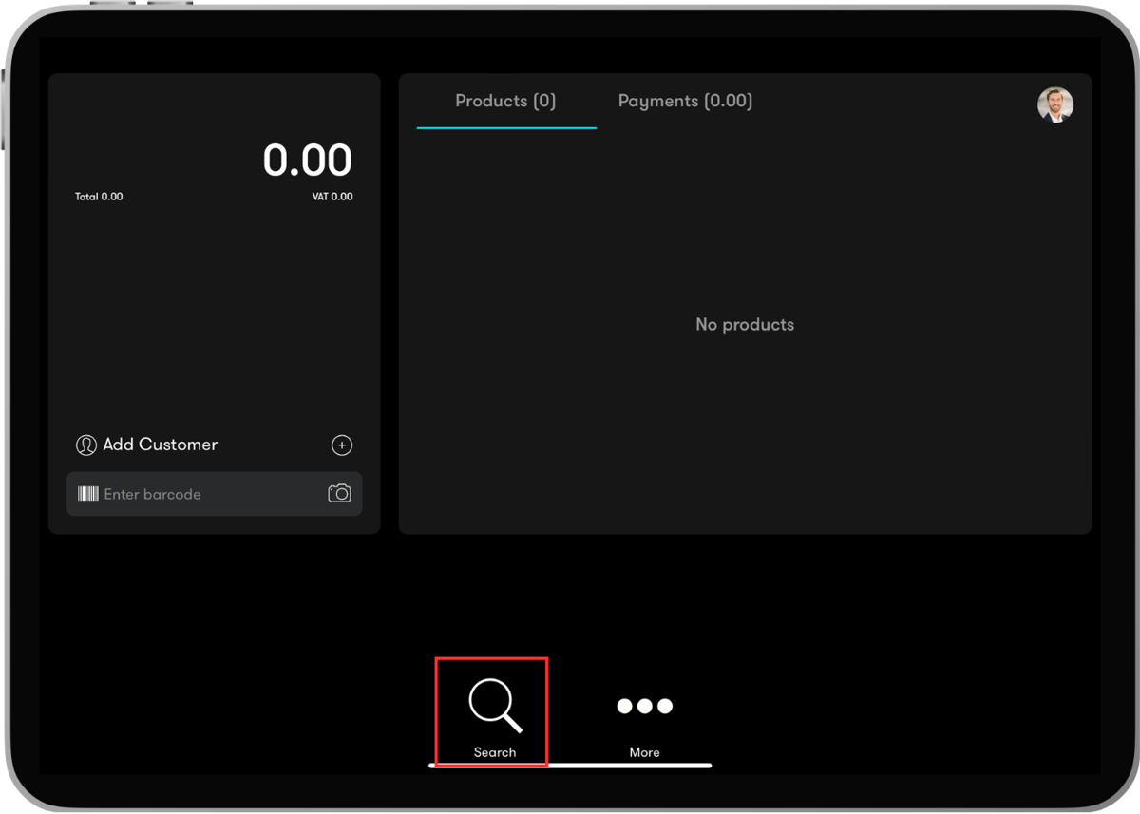Click the More text label below dots
1140x814 pixels.
(644, 752)
